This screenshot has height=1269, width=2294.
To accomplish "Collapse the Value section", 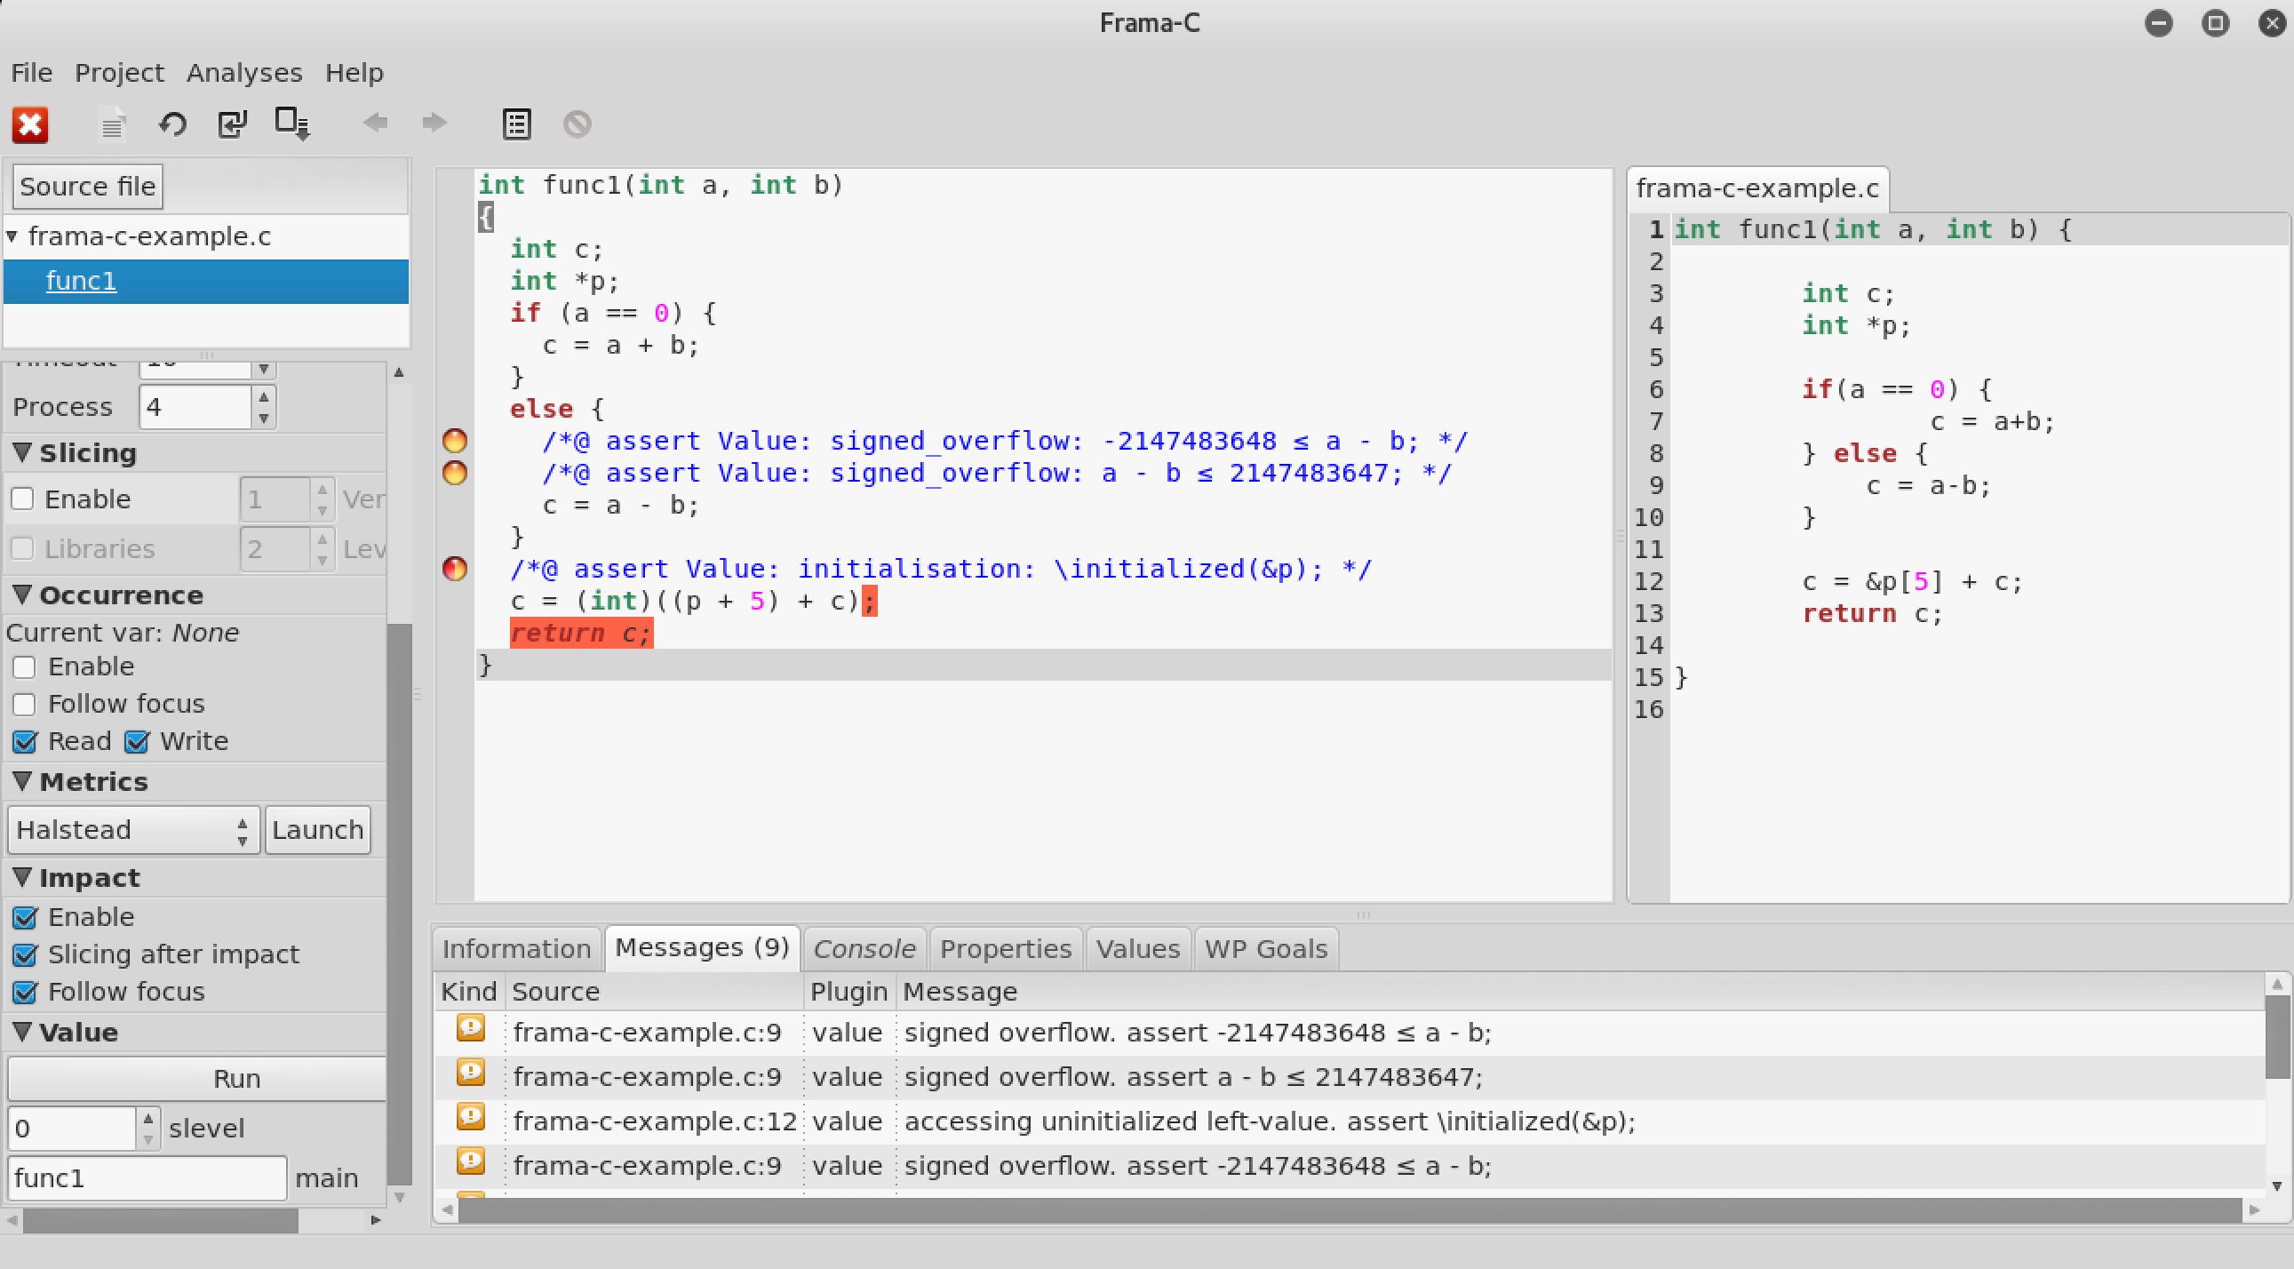I will tap(23, 1032).
